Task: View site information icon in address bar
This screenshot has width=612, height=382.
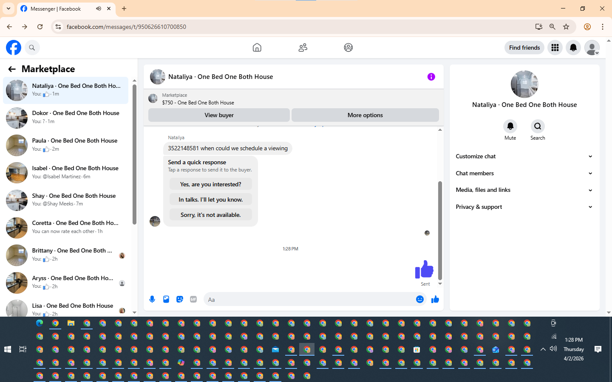Action: pyautogui.click(x=58, y=27)
